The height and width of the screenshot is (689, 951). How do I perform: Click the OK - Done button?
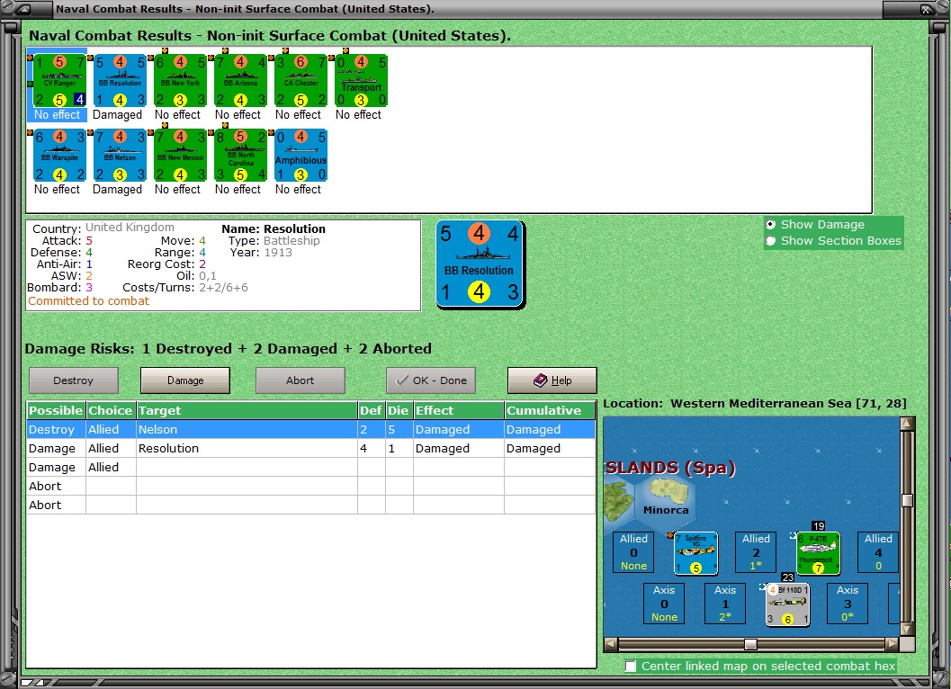(431, 380)
